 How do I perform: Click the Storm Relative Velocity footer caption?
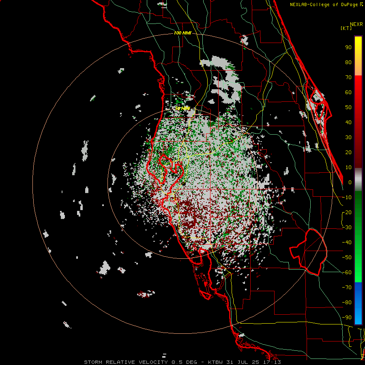pos(182,362)
